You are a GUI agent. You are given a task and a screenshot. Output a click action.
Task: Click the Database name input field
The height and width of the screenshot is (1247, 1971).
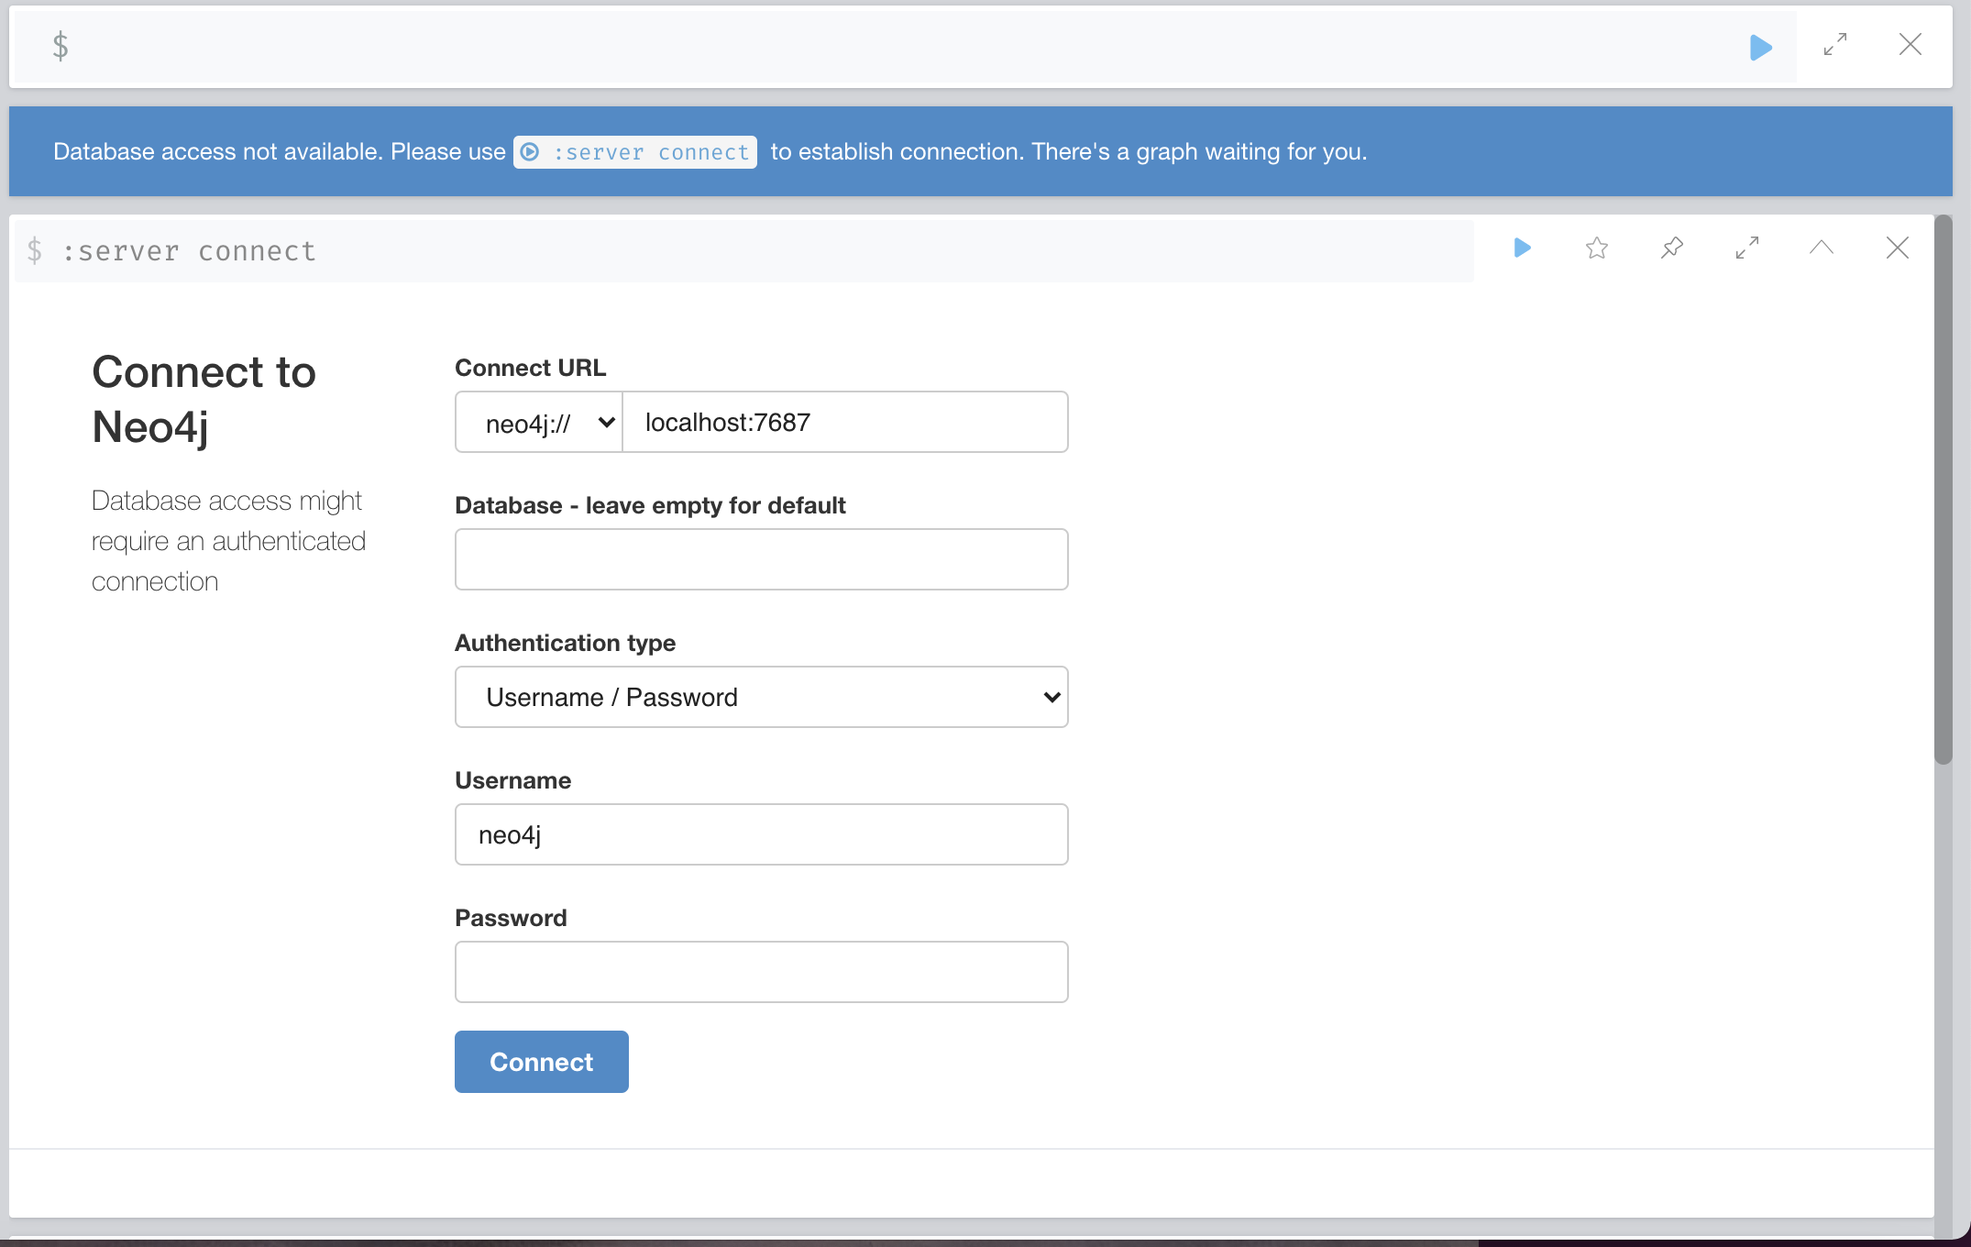(761, 559)
